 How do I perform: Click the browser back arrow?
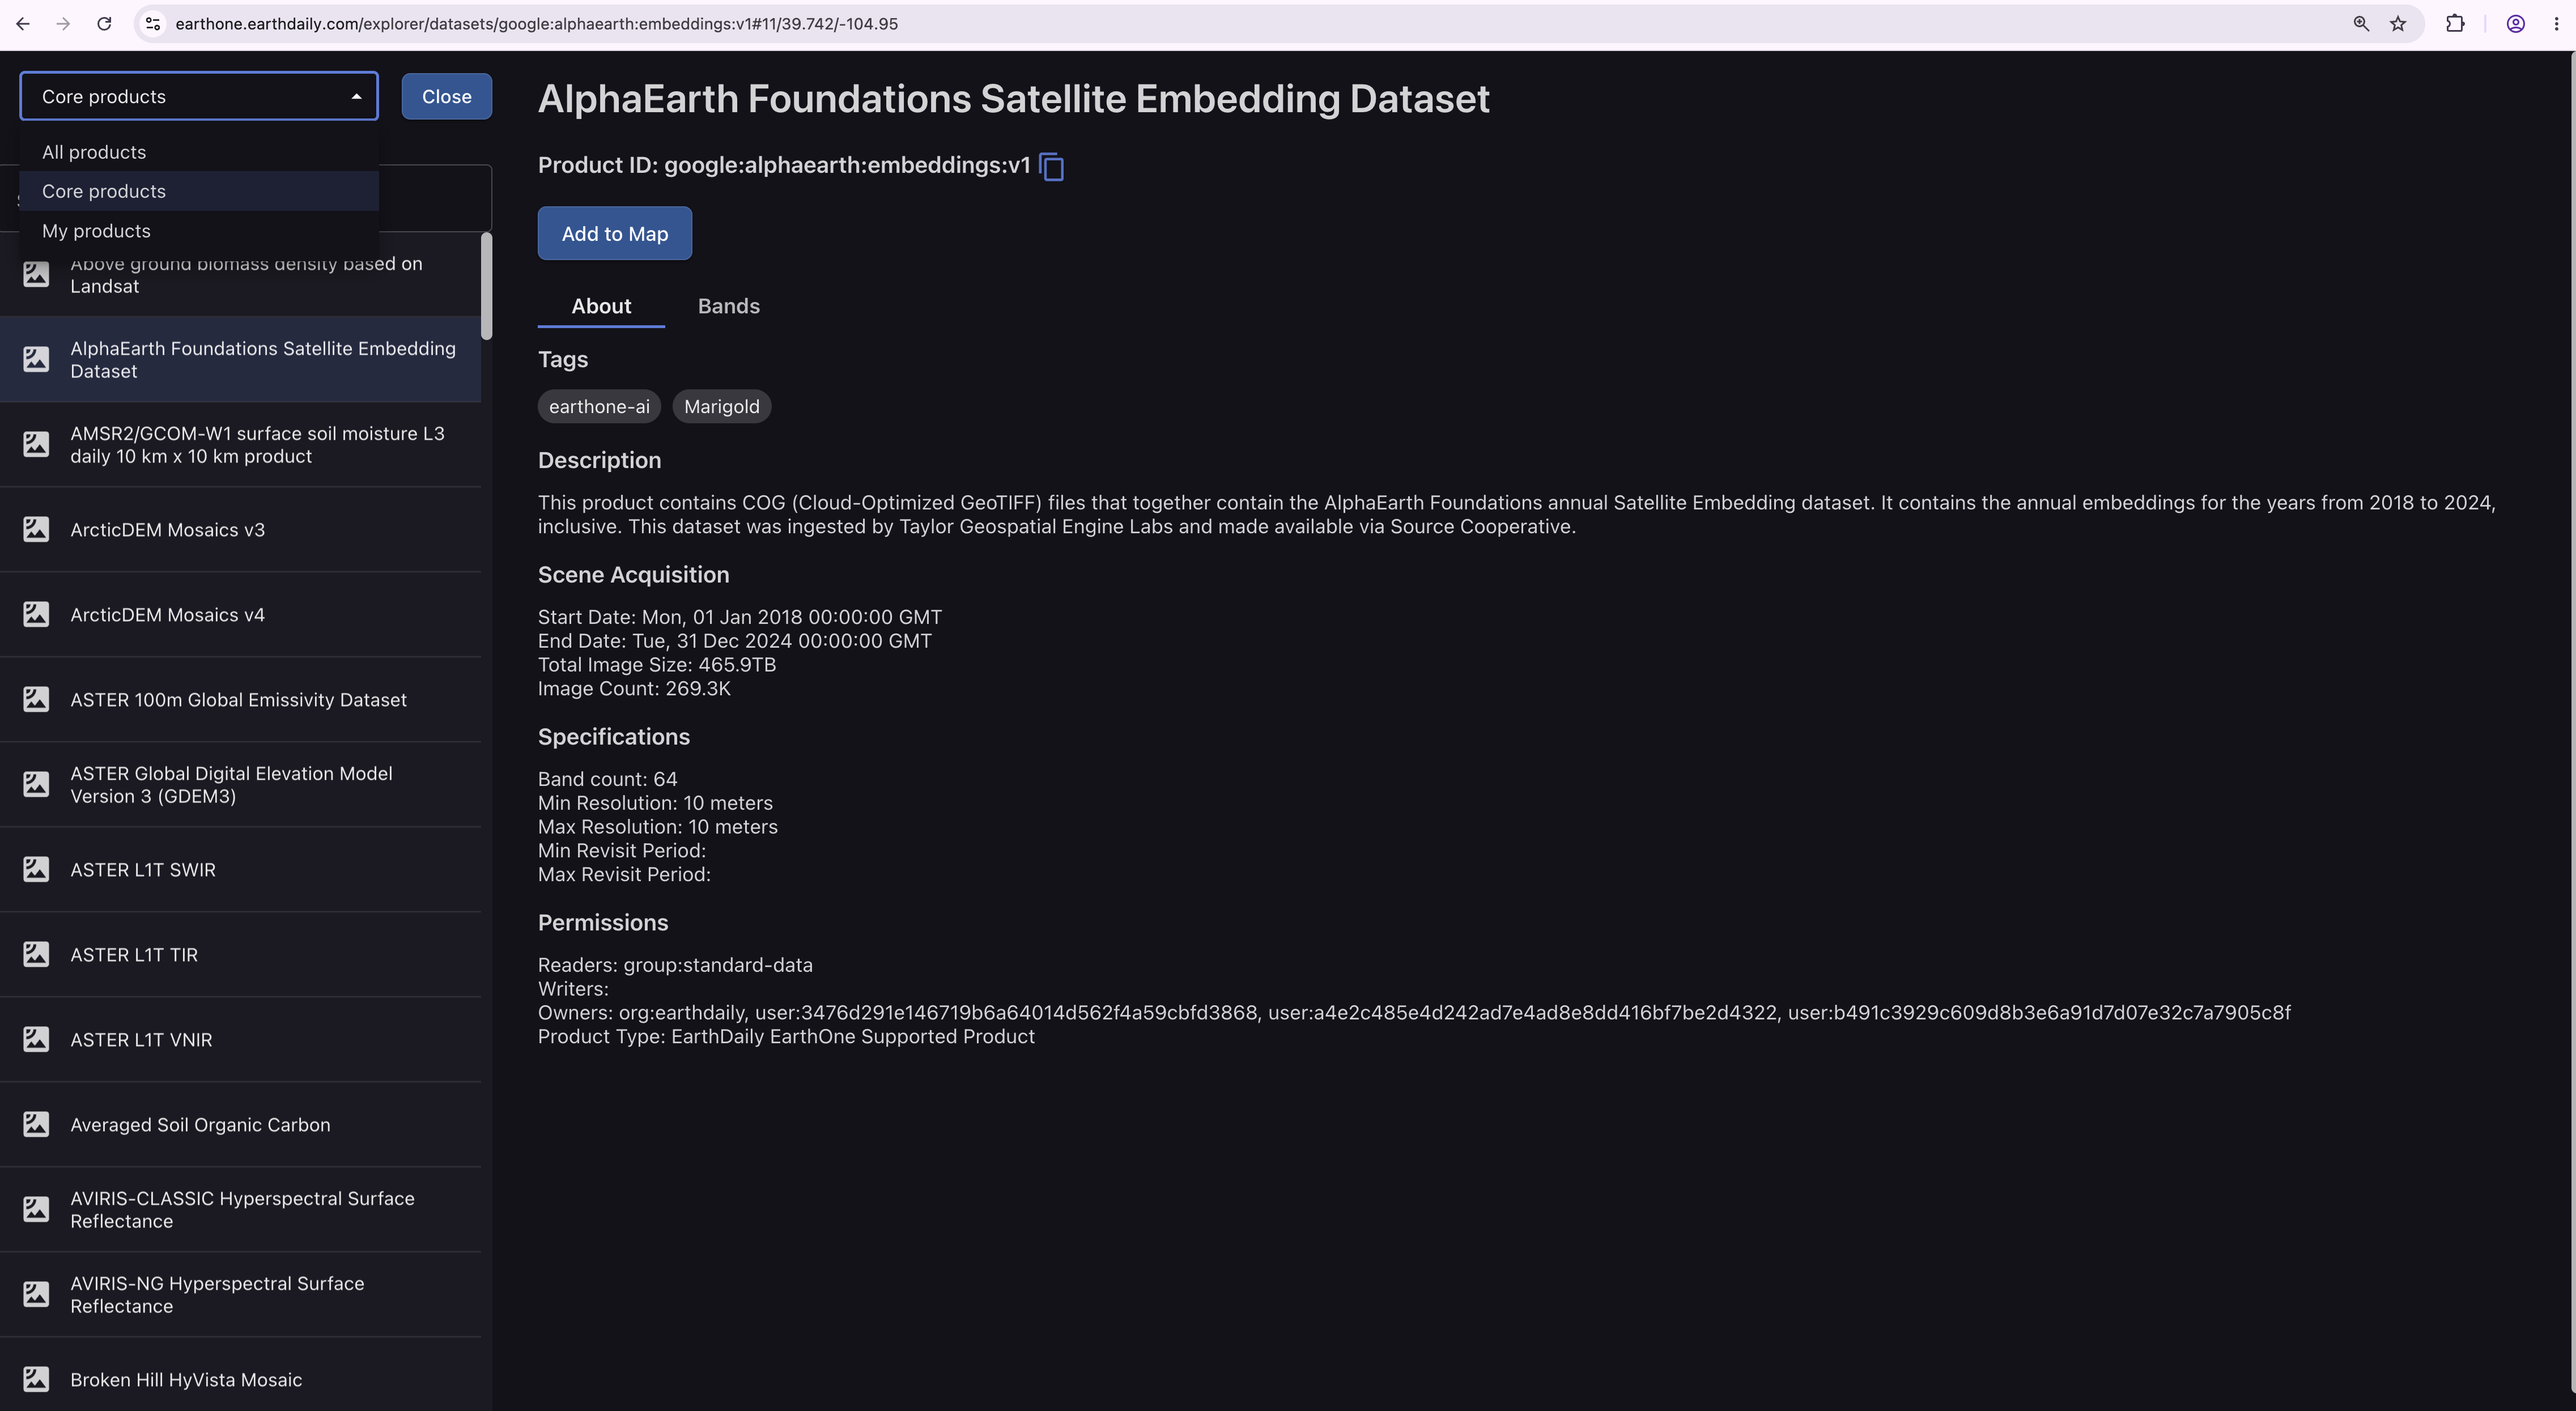tap(23, 24)
